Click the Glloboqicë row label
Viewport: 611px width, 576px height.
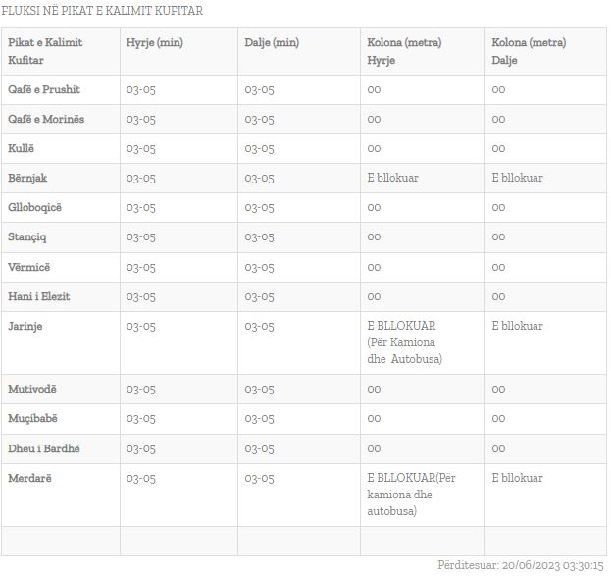(x=34, y=208)
